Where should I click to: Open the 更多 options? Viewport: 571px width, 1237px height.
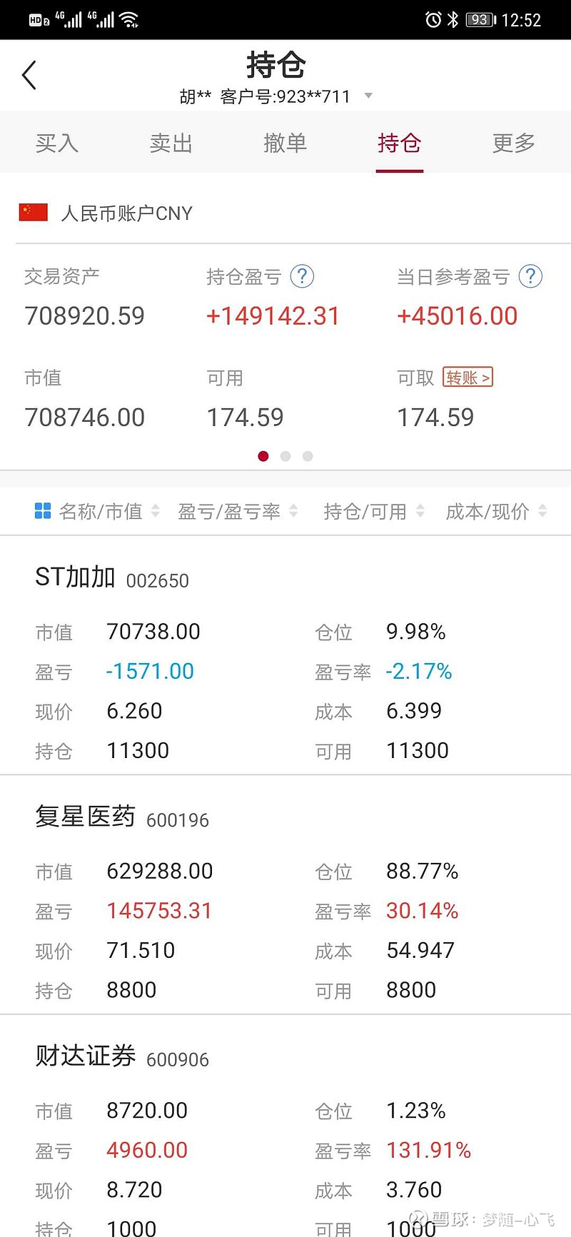(512, 142)
